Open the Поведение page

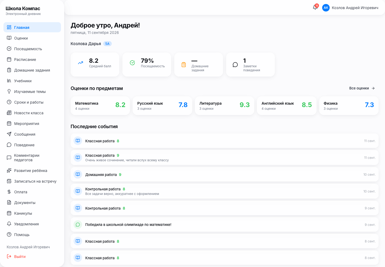(32, 145)
